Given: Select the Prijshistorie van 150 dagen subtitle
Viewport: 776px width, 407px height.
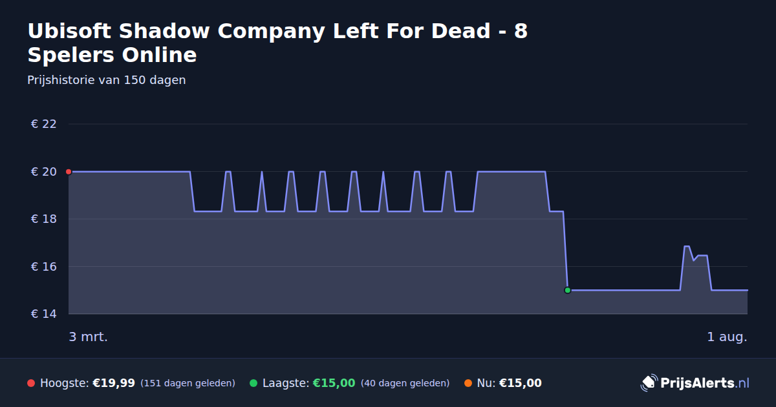Looking at the screenshot, I should point(107,80).
